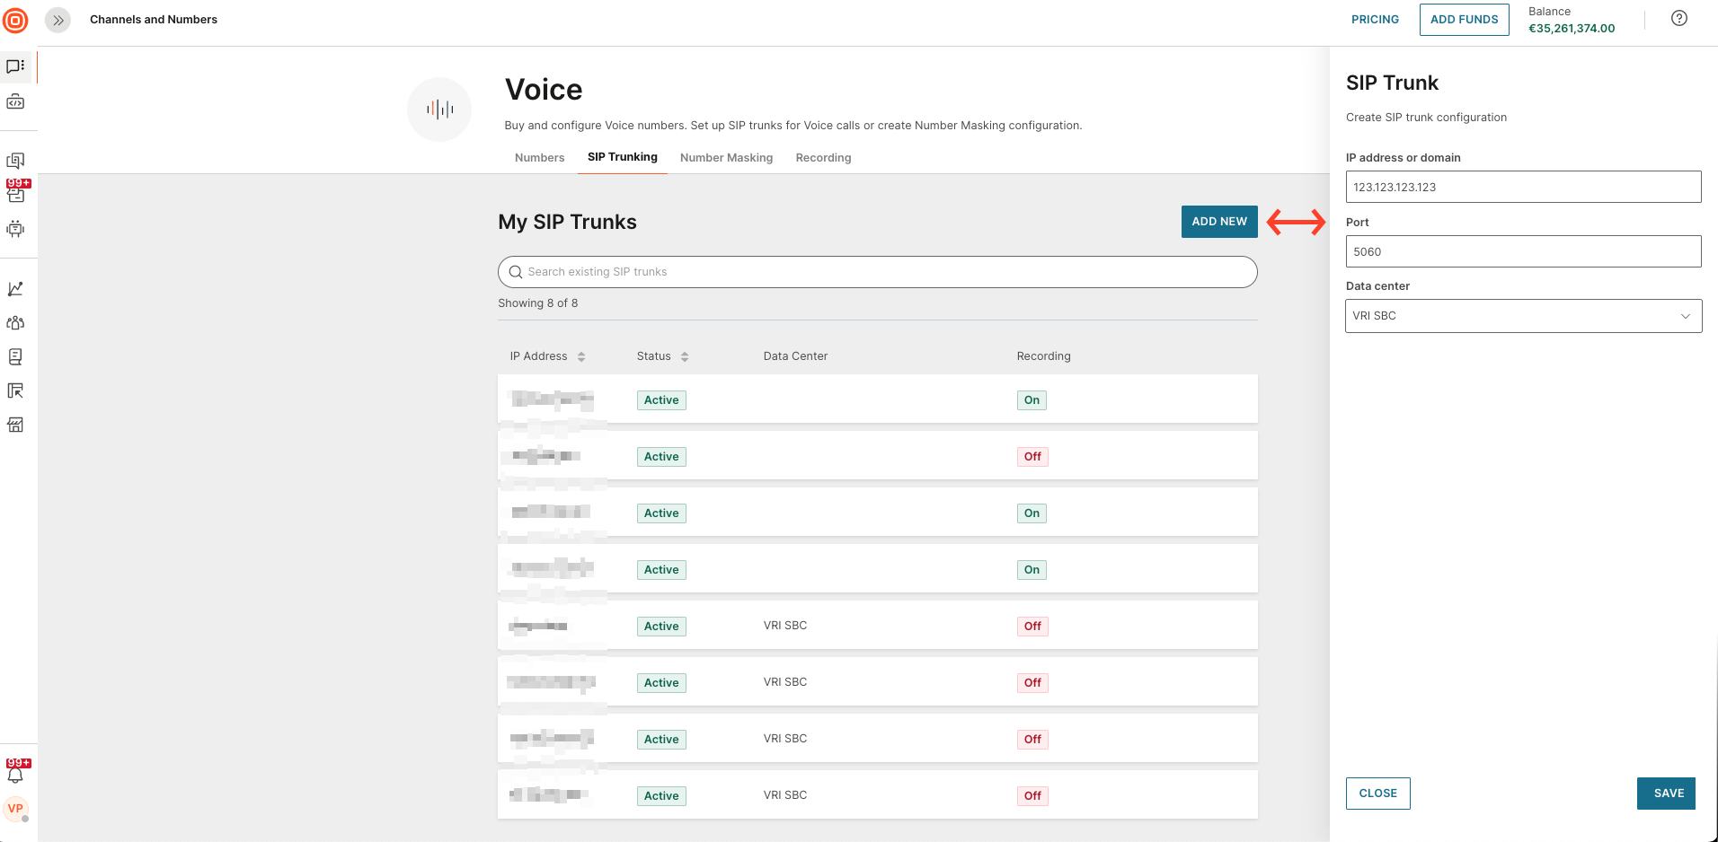1718x842 pixels.
Task: Click the VP user avatar
Action: click(15, 809)
